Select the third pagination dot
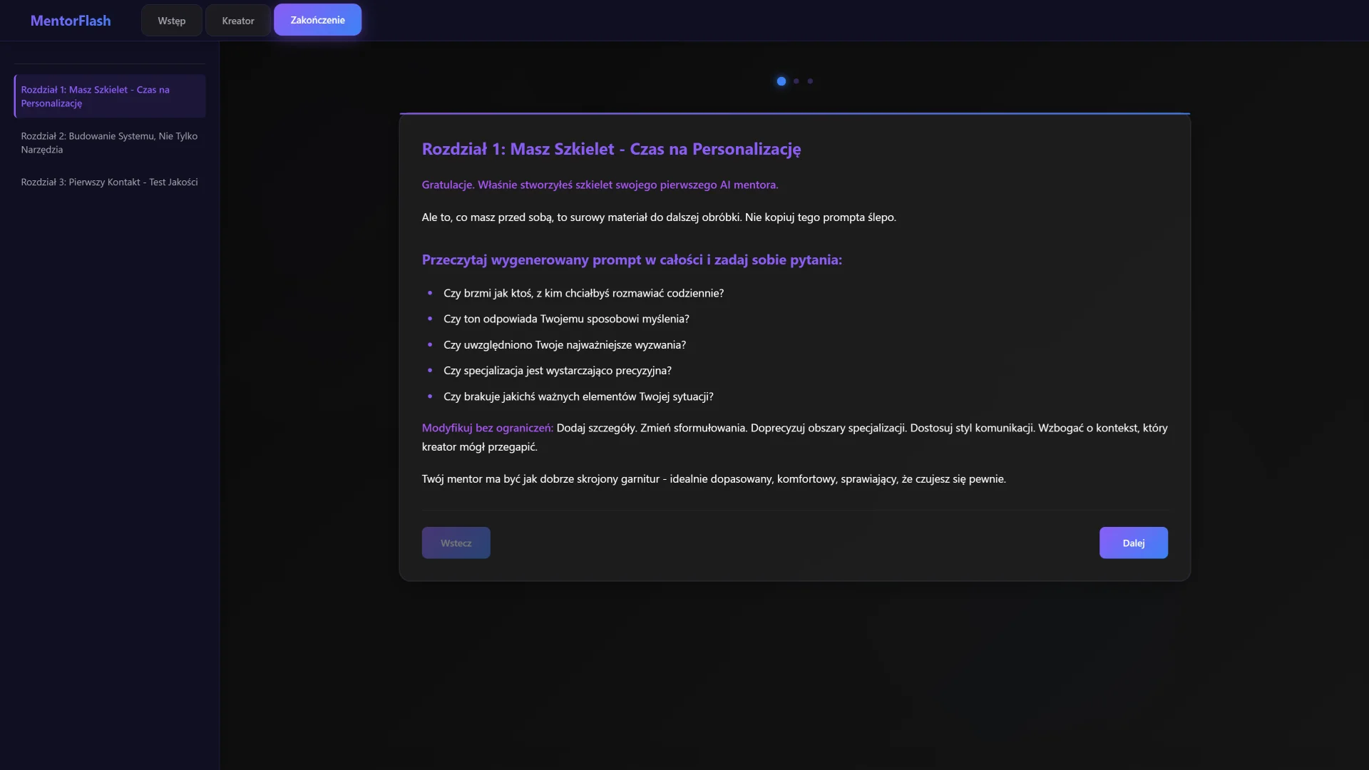 [x=810, y=81]
